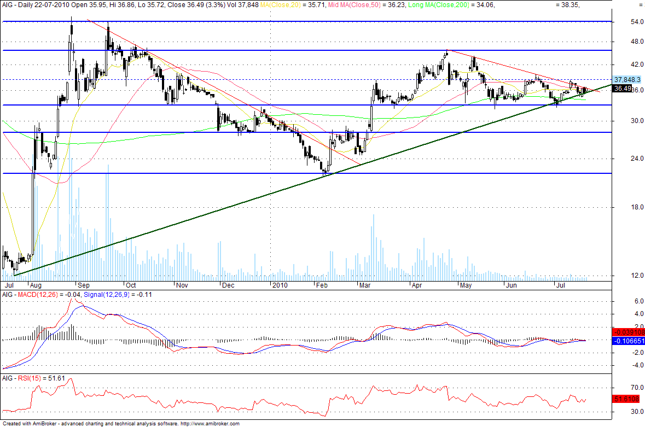Click the black "36.49" last price tag

point(623,89)
